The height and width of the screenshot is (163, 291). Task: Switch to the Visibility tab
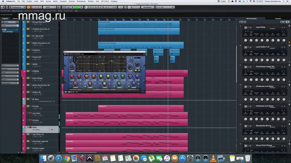tap(15, 19)
